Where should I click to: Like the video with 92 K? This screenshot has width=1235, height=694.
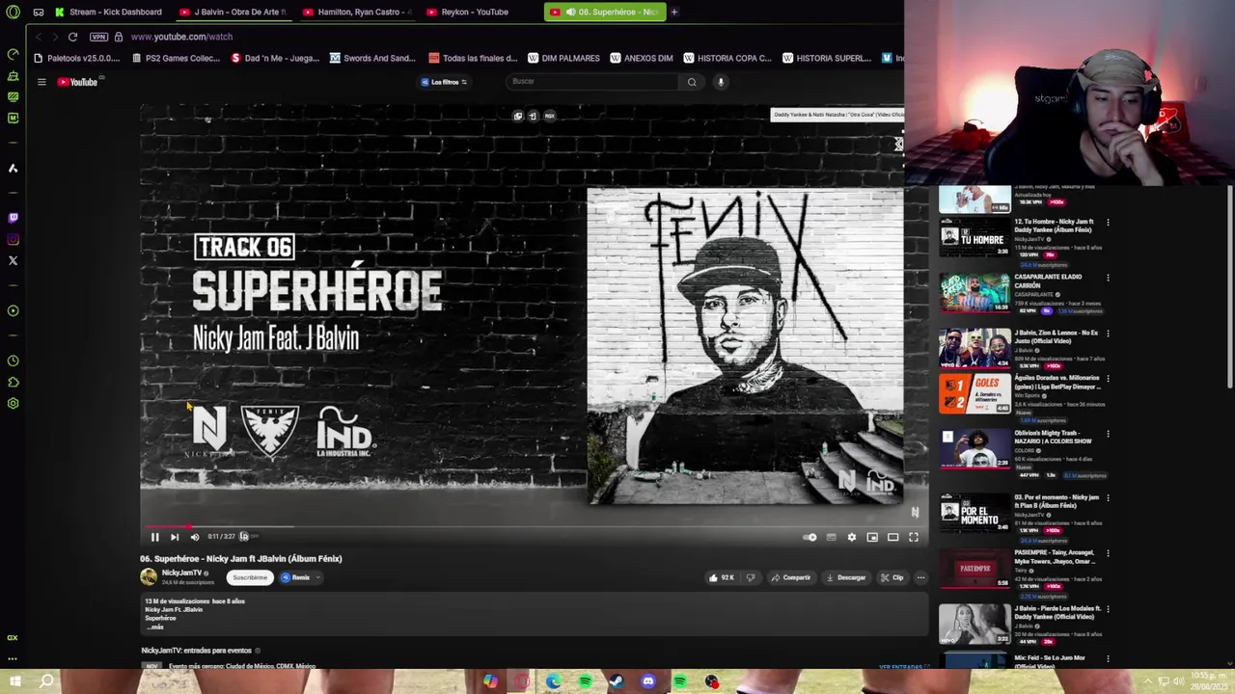click(x=722, y=577)
